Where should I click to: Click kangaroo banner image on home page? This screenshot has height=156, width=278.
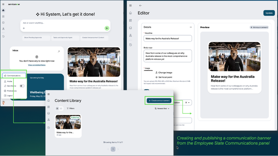click(x=94, y=62)
